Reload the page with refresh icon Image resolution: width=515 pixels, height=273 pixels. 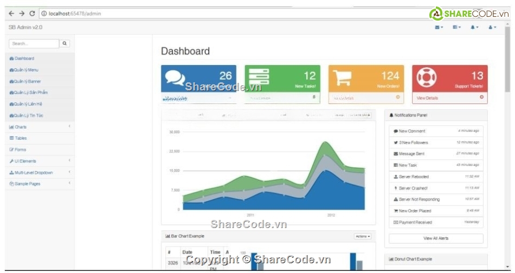[x=32, y=14]
